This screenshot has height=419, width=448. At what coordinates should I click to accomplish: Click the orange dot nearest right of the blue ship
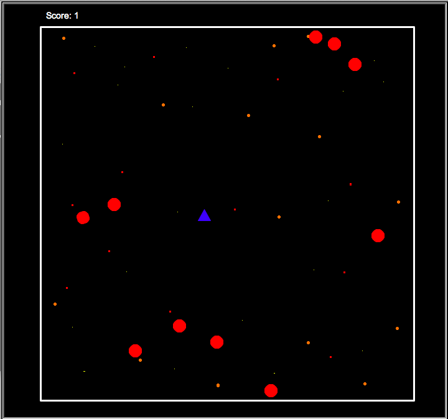tap(279, 217)
